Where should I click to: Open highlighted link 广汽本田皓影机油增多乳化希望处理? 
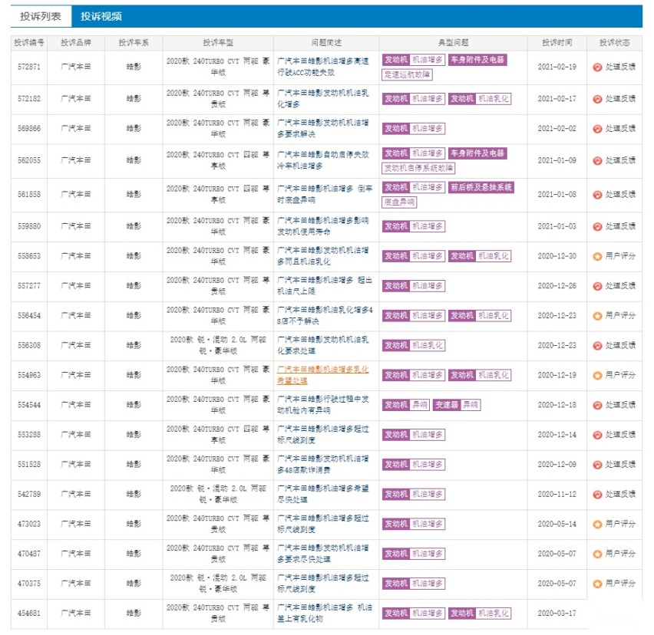click(x=323, y=375)
